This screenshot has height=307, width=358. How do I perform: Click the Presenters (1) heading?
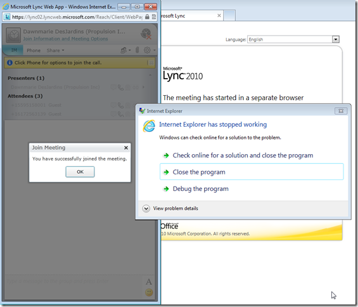click(x=26, y=78)
